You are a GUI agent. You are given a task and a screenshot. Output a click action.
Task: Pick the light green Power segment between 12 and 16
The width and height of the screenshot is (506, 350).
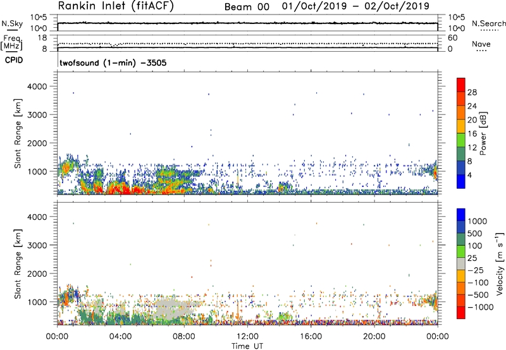point(461,140)
